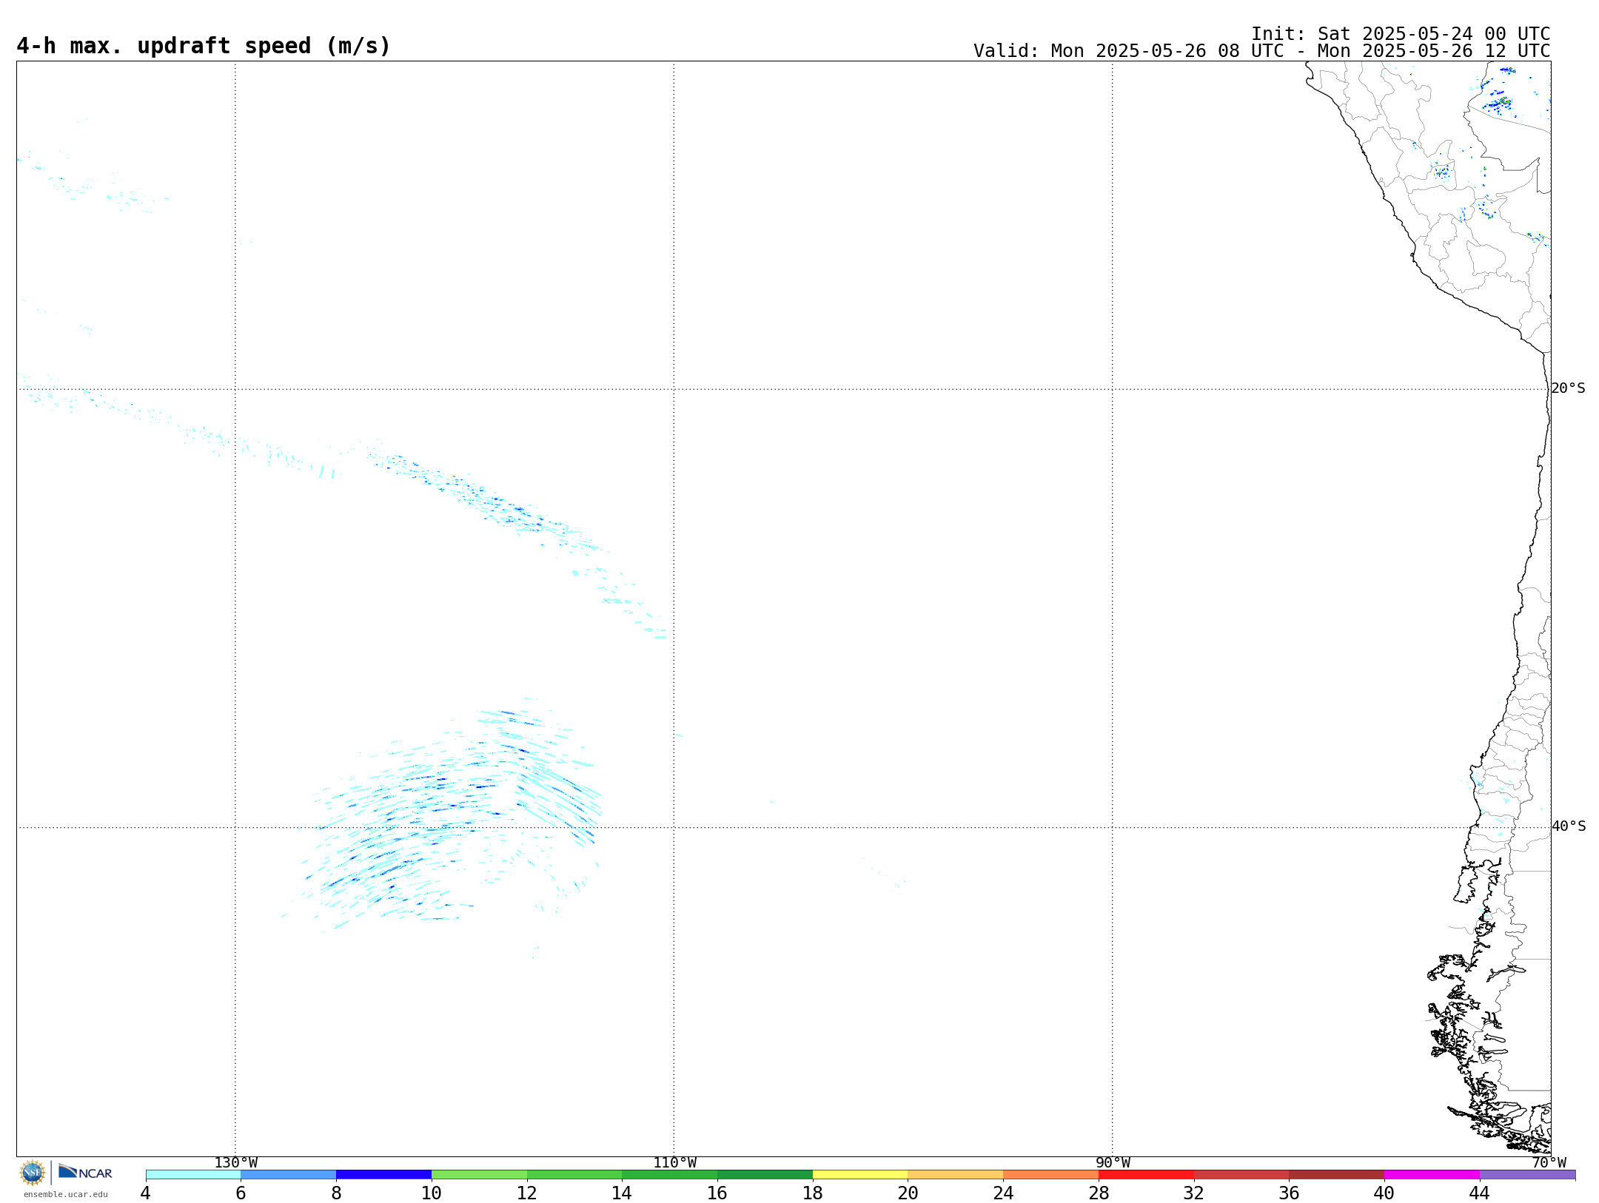Pick the light green 10-12 colorbar swatch
Viewport: 1599px width, 1203px height.
[479, 1175]
